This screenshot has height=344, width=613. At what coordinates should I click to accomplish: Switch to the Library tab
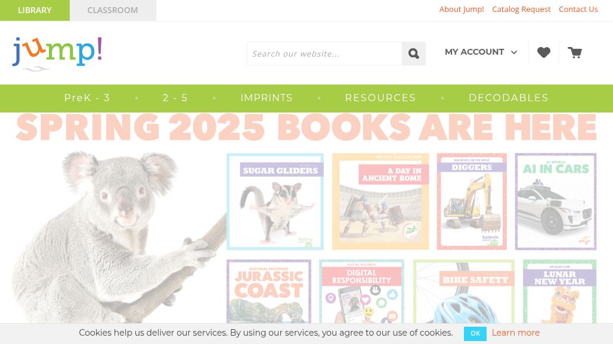point(35,10)
